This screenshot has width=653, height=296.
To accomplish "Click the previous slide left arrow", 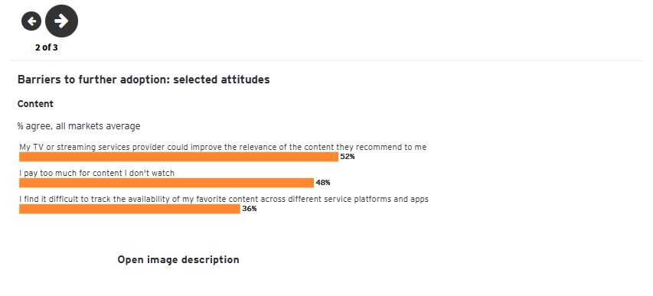I will (31, 21).
